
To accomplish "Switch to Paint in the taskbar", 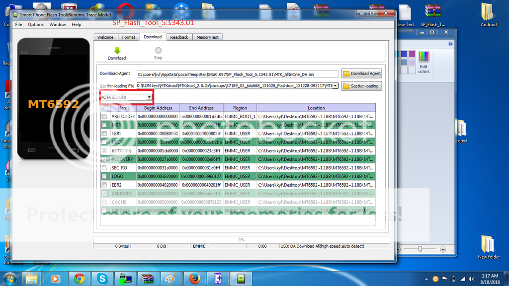I will click(x=171, y=279).
